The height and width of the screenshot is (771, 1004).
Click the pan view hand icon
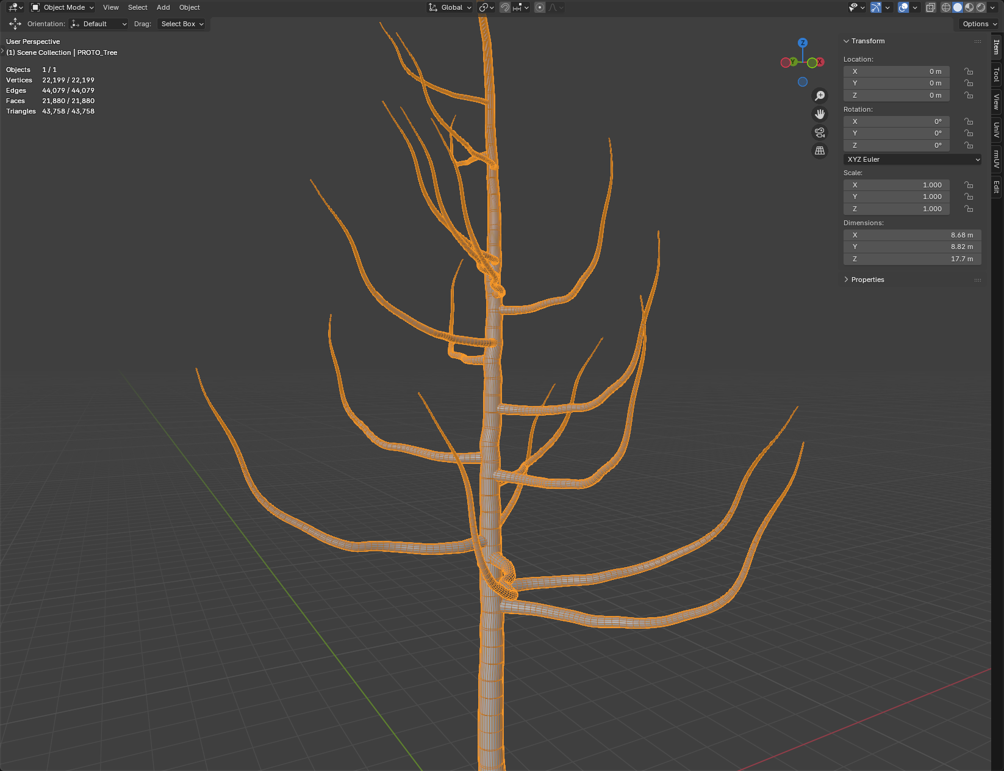pyautogui.click(x=820, y=114)
